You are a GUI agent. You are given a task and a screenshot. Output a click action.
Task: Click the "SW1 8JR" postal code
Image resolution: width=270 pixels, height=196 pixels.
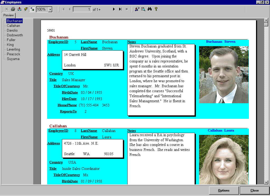112,65
